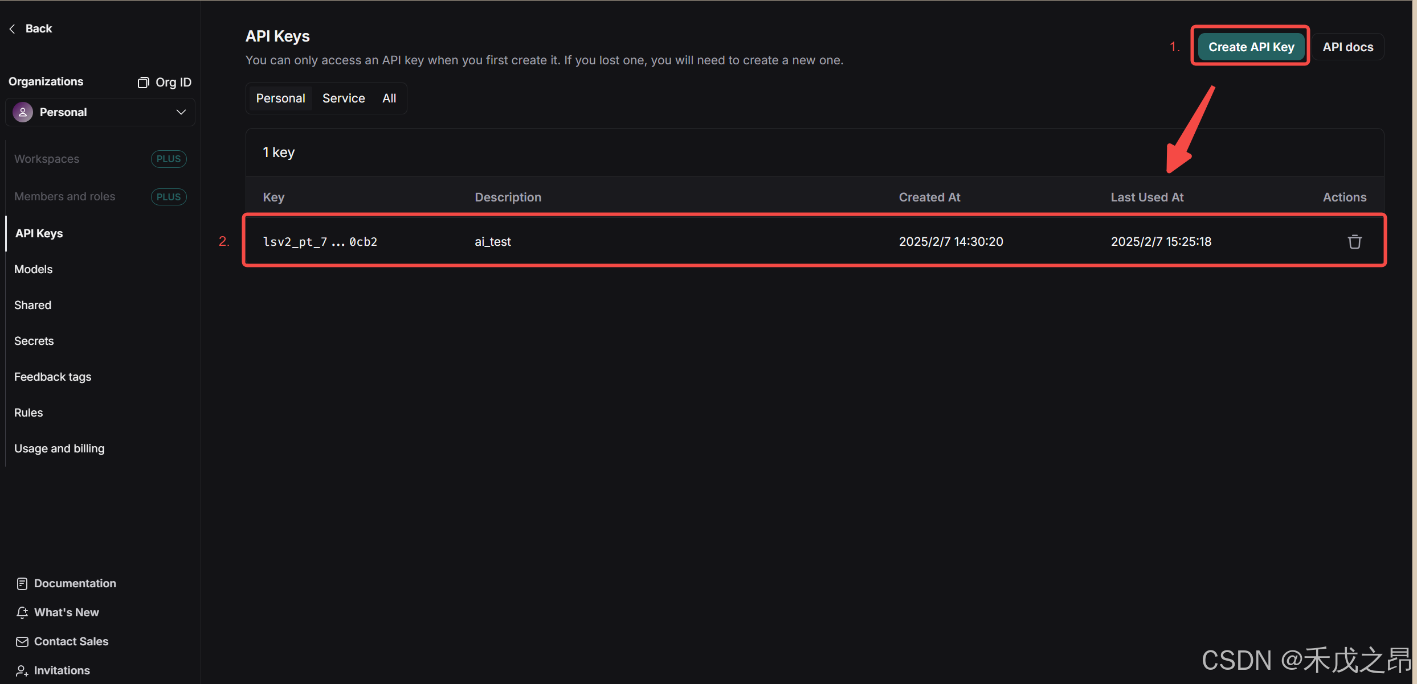
Task: Click the copy Org ID icon
Action: [143, 83]
